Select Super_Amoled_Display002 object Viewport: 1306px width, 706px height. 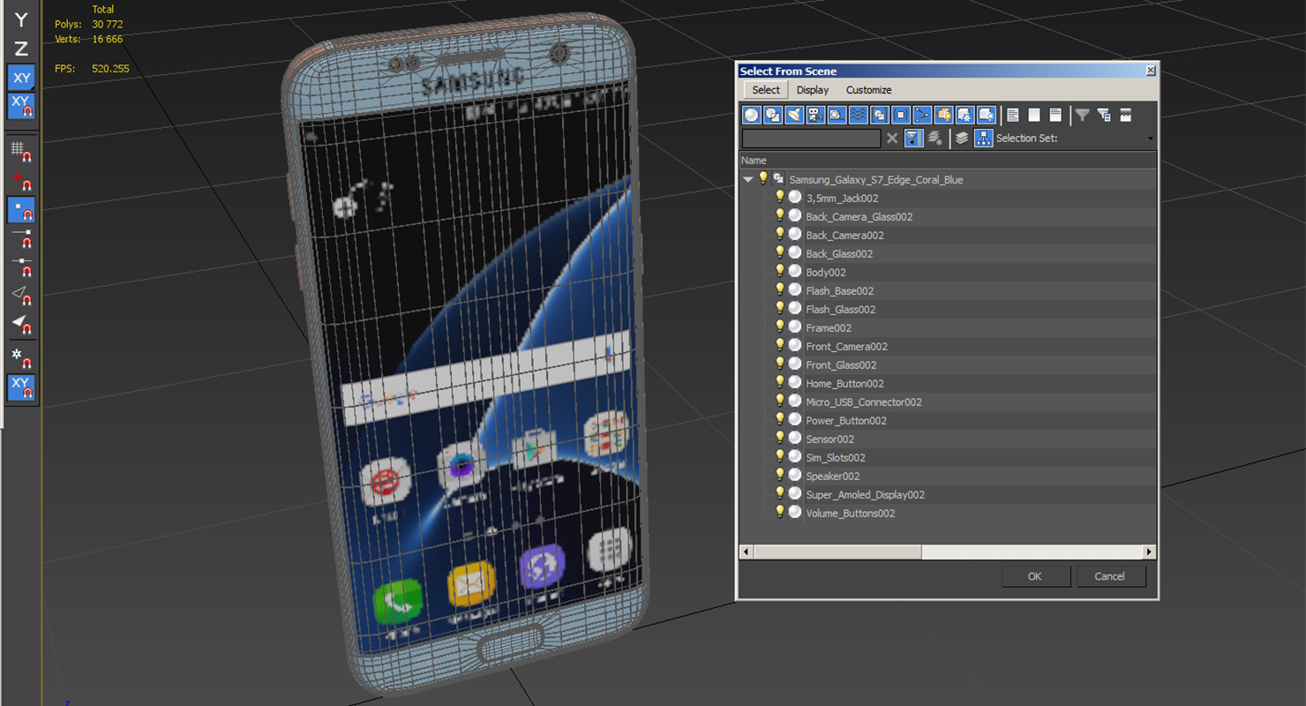coord(865,495)
